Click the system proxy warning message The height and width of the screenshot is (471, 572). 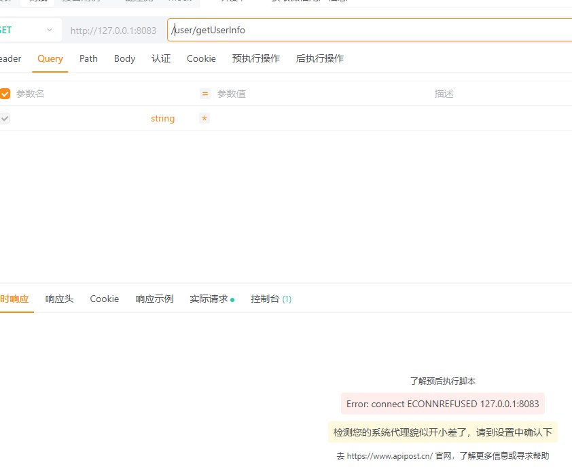[442, 432]
